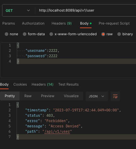Image resolution: width=136 pixels, height=149 pixels.
Task: Switch to Visualize response view
Action: tap(71, 96)
